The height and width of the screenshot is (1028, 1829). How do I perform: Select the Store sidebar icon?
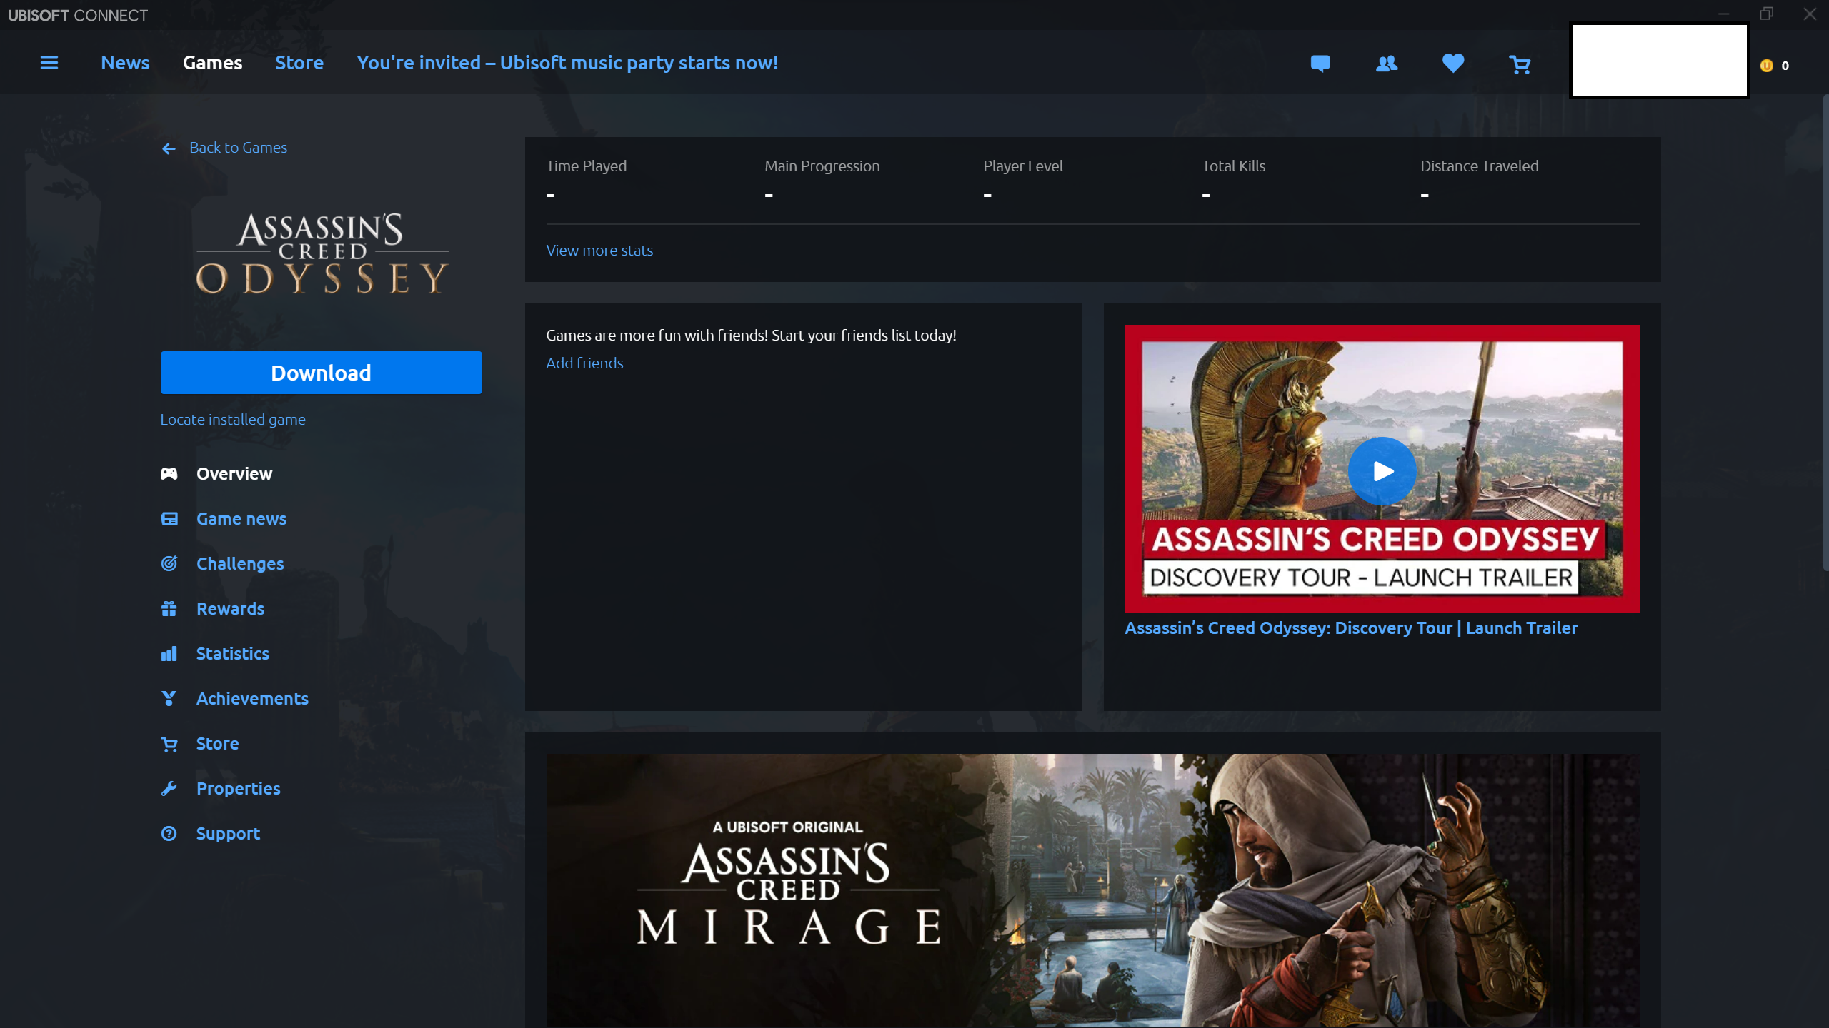[x=169, y=742]
